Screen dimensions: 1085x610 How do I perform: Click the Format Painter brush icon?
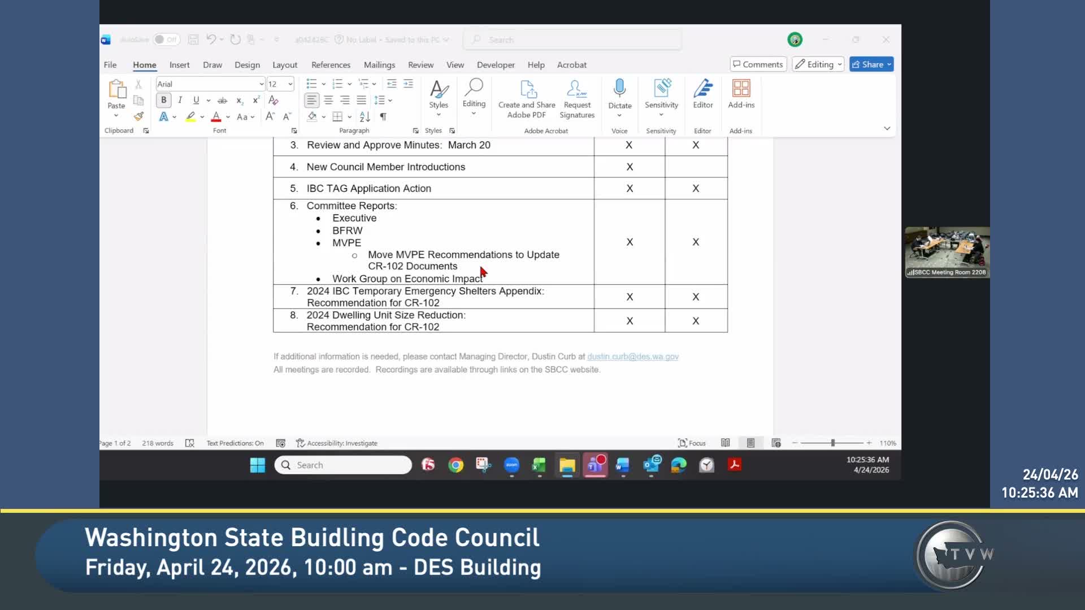point(138,116)
